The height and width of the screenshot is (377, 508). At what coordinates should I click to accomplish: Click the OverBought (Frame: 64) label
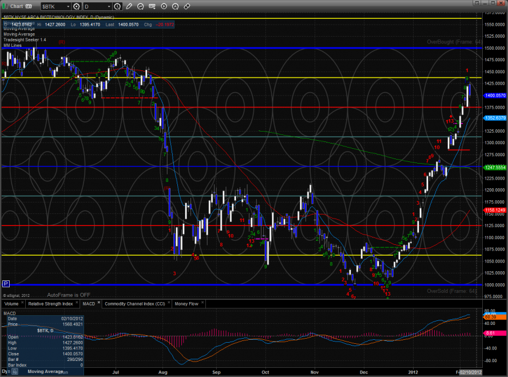[454, 42]
